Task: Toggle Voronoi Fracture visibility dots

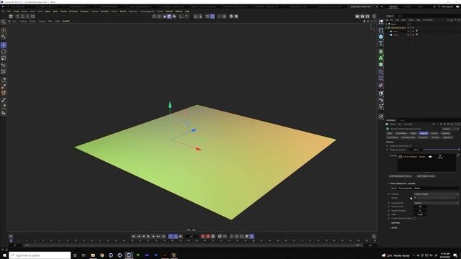Action: [411, 28]
